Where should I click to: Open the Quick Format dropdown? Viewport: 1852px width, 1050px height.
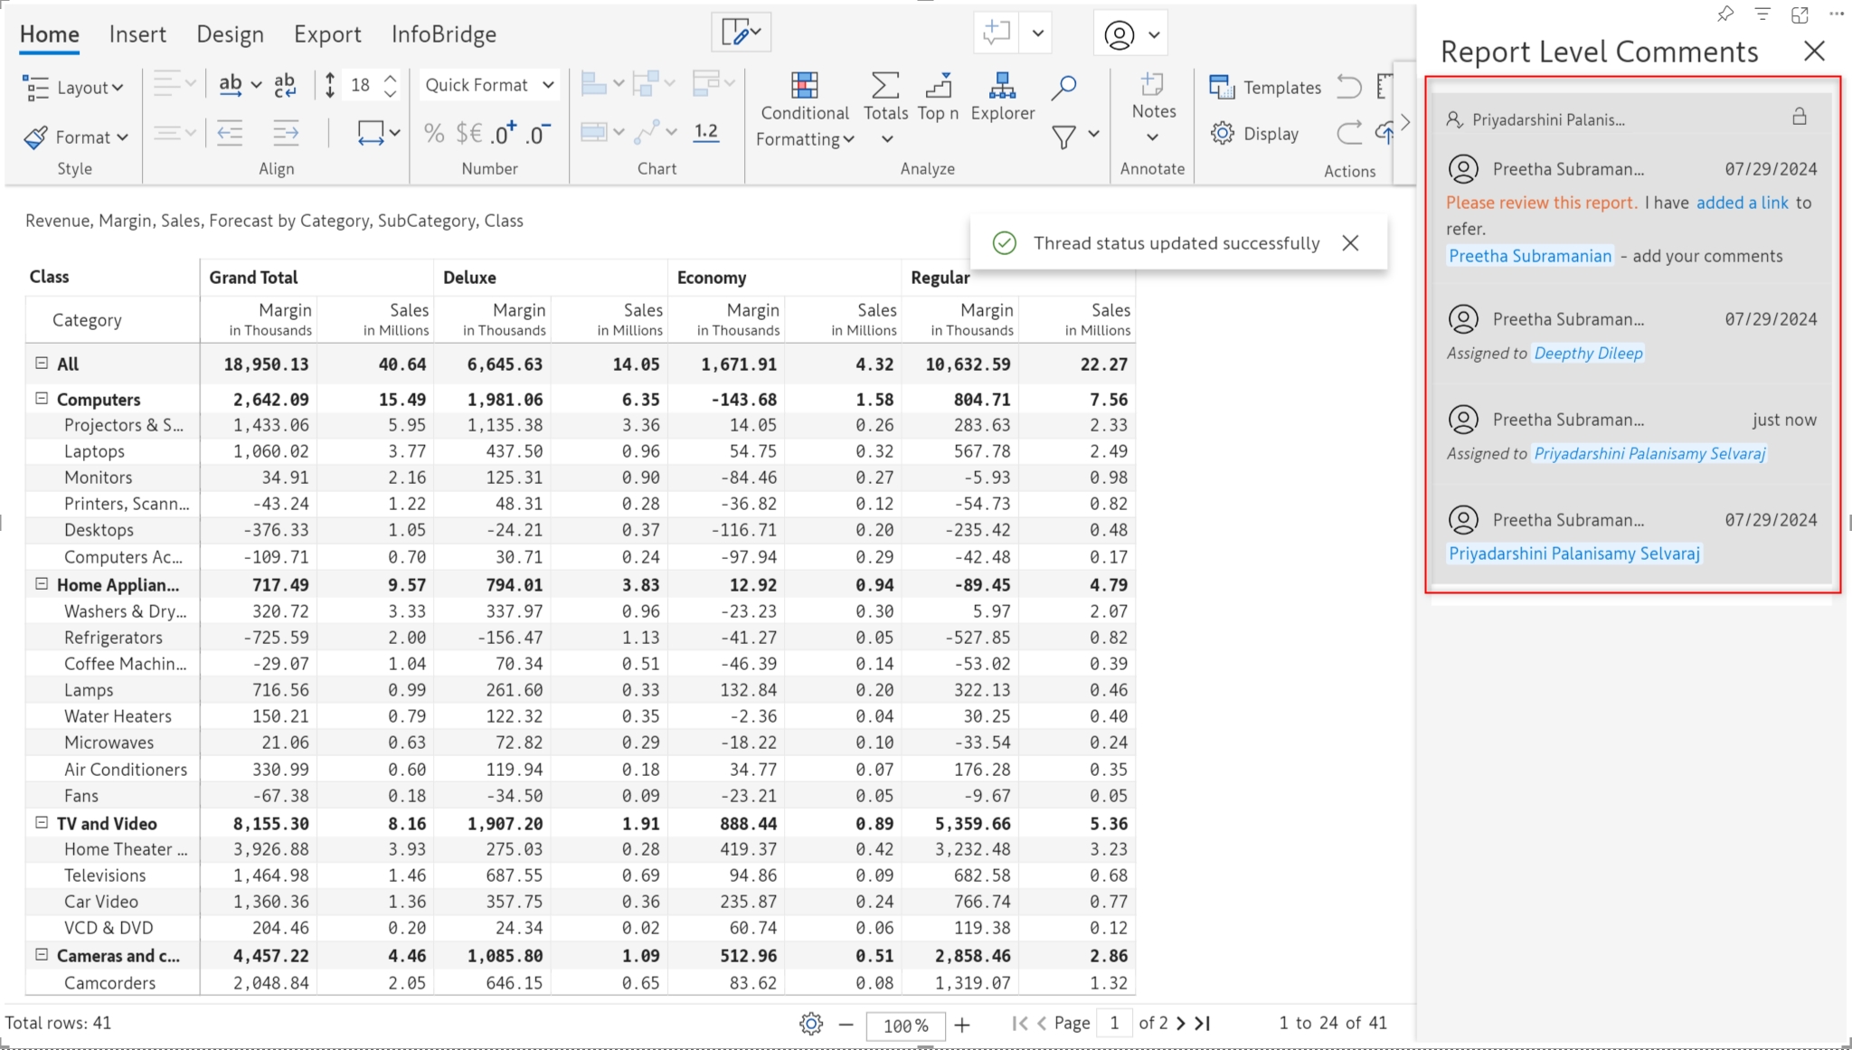point(488,85)
